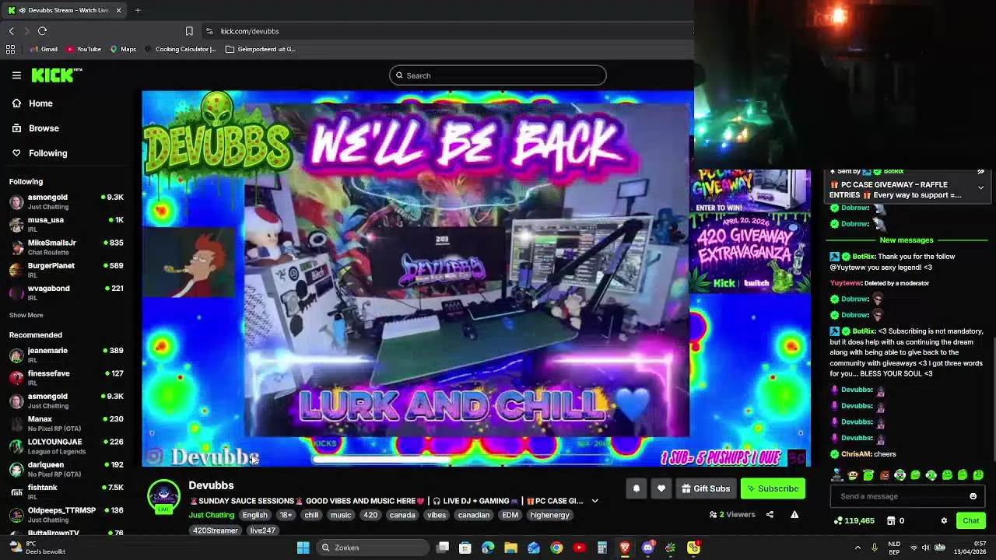Select the music tag
The height and width of the screenshot is (560, 996).
click(341, 515)
